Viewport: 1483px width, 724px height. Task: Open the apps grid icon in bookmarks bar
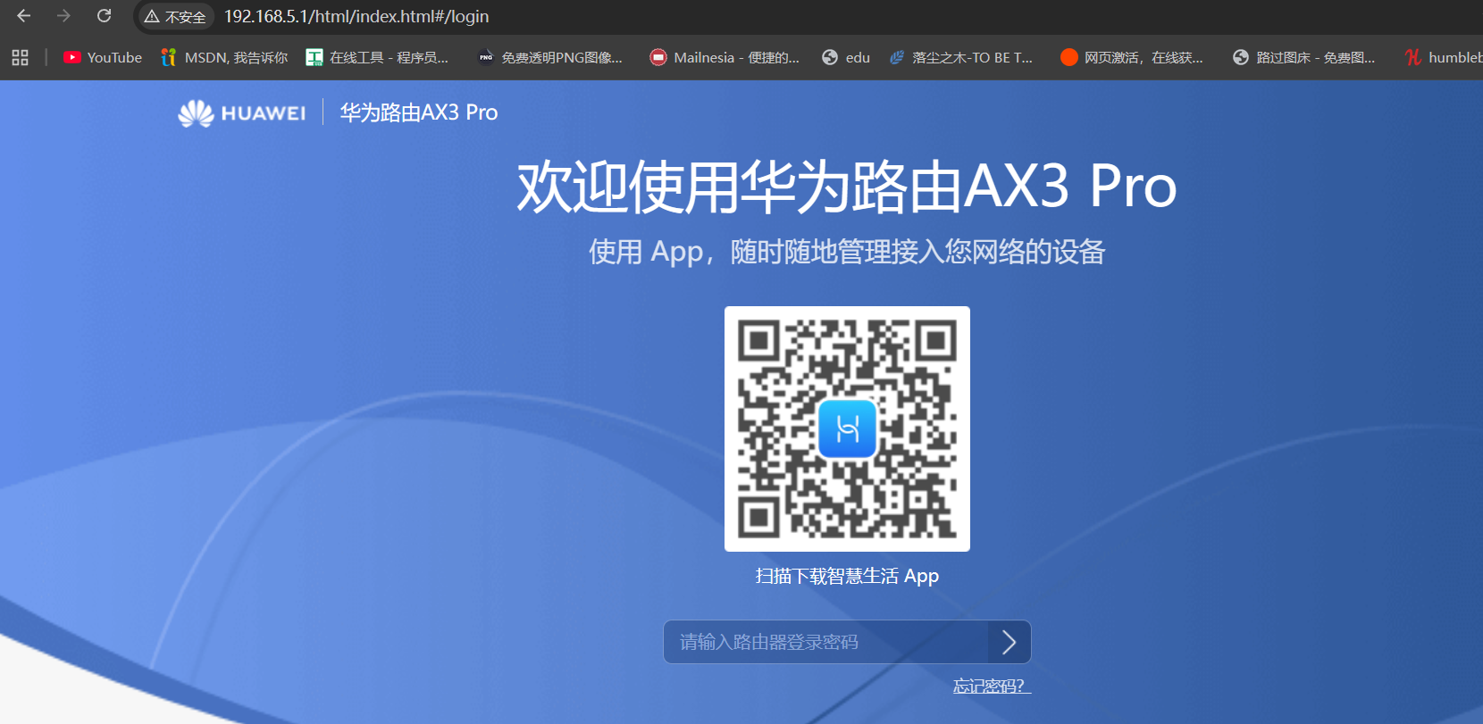pos(21,57)
